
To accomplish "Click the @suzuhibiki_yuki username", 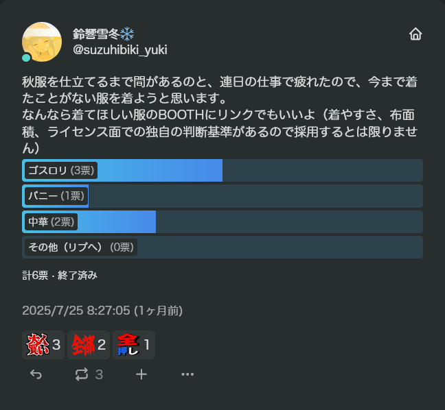I will click(x=120, y=50).
